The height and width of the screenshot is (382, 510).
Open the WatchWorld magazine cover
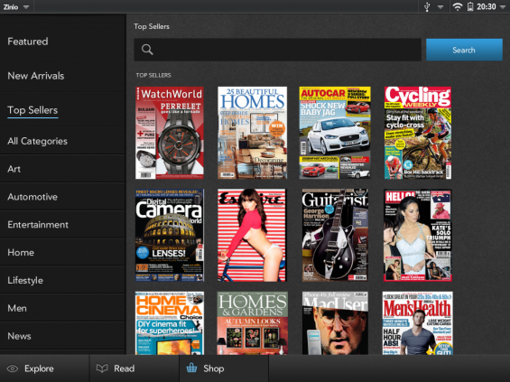(x=170, y=133)
